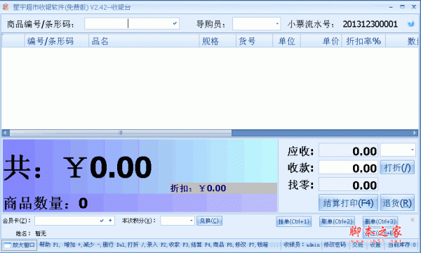Expand the 本次积分 dropdown
The image size is (421, 253).
[191, 221]
